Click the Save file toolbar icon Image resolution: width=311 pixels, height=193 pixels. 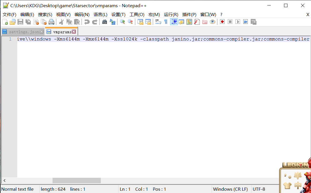pyautogui.click(x=20, y=22)
